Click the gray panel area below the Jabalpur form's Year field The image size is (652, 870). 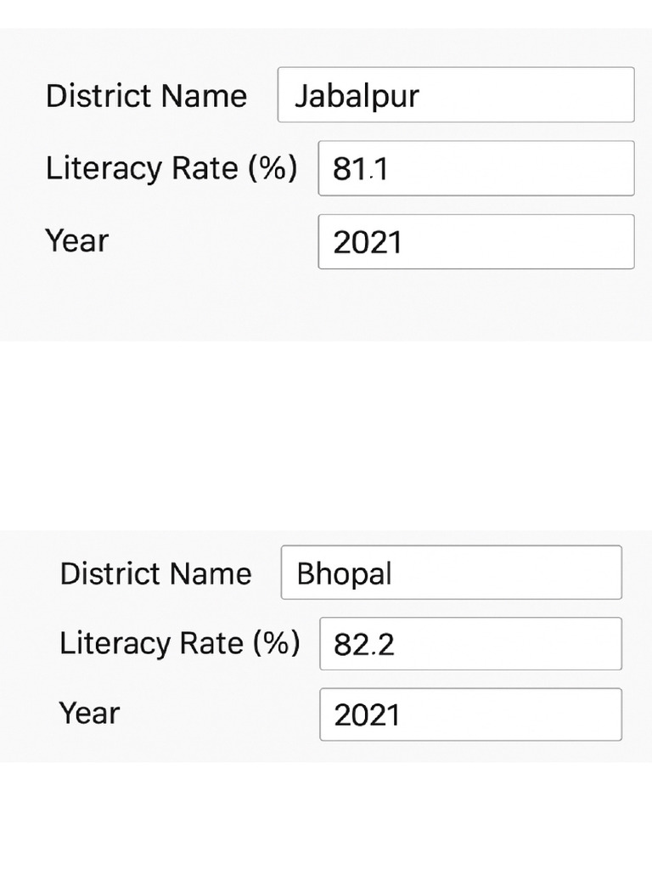click(x=326, y=306)
